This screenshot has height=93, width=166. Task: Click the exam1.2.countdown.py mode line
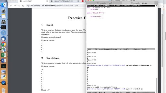[121, 49]
